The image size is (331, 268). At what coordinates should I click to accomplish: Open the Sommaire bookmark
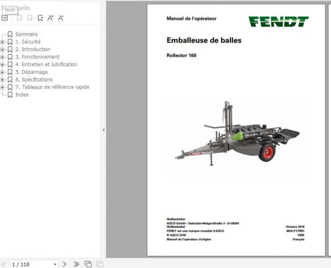click(26, 34)
